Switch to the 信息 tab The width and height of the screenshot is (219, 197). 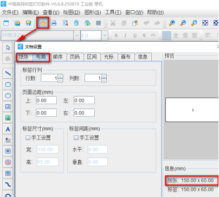tap(143, 57)
